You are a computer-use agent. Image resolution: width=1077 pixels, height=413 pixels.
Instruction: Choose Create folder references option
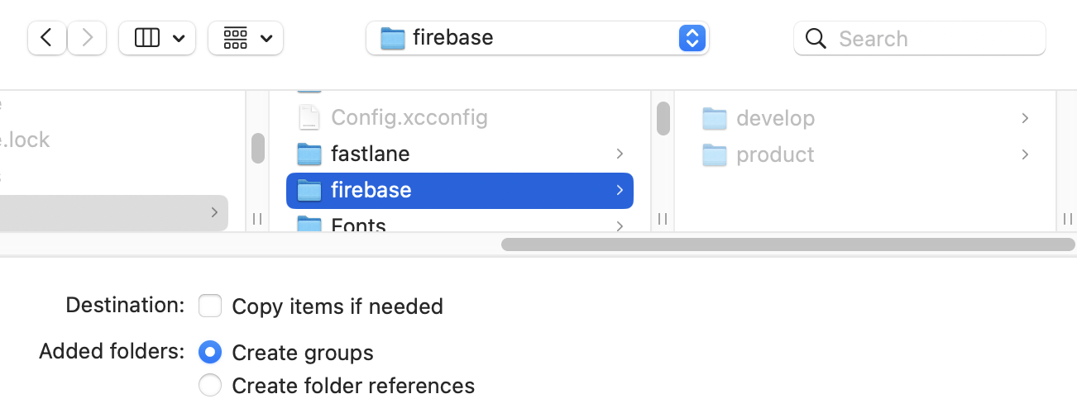pos(210,385)
